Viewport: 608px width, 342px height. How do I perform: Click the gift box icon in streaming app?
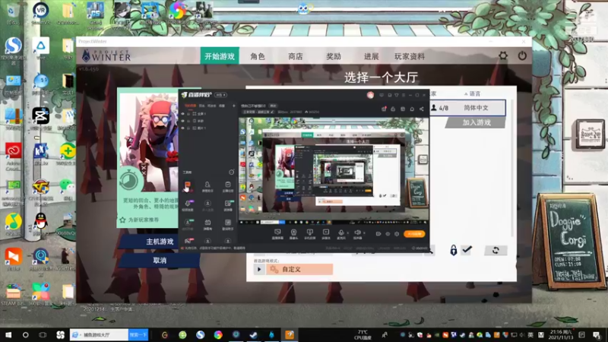tap(384, 109)
